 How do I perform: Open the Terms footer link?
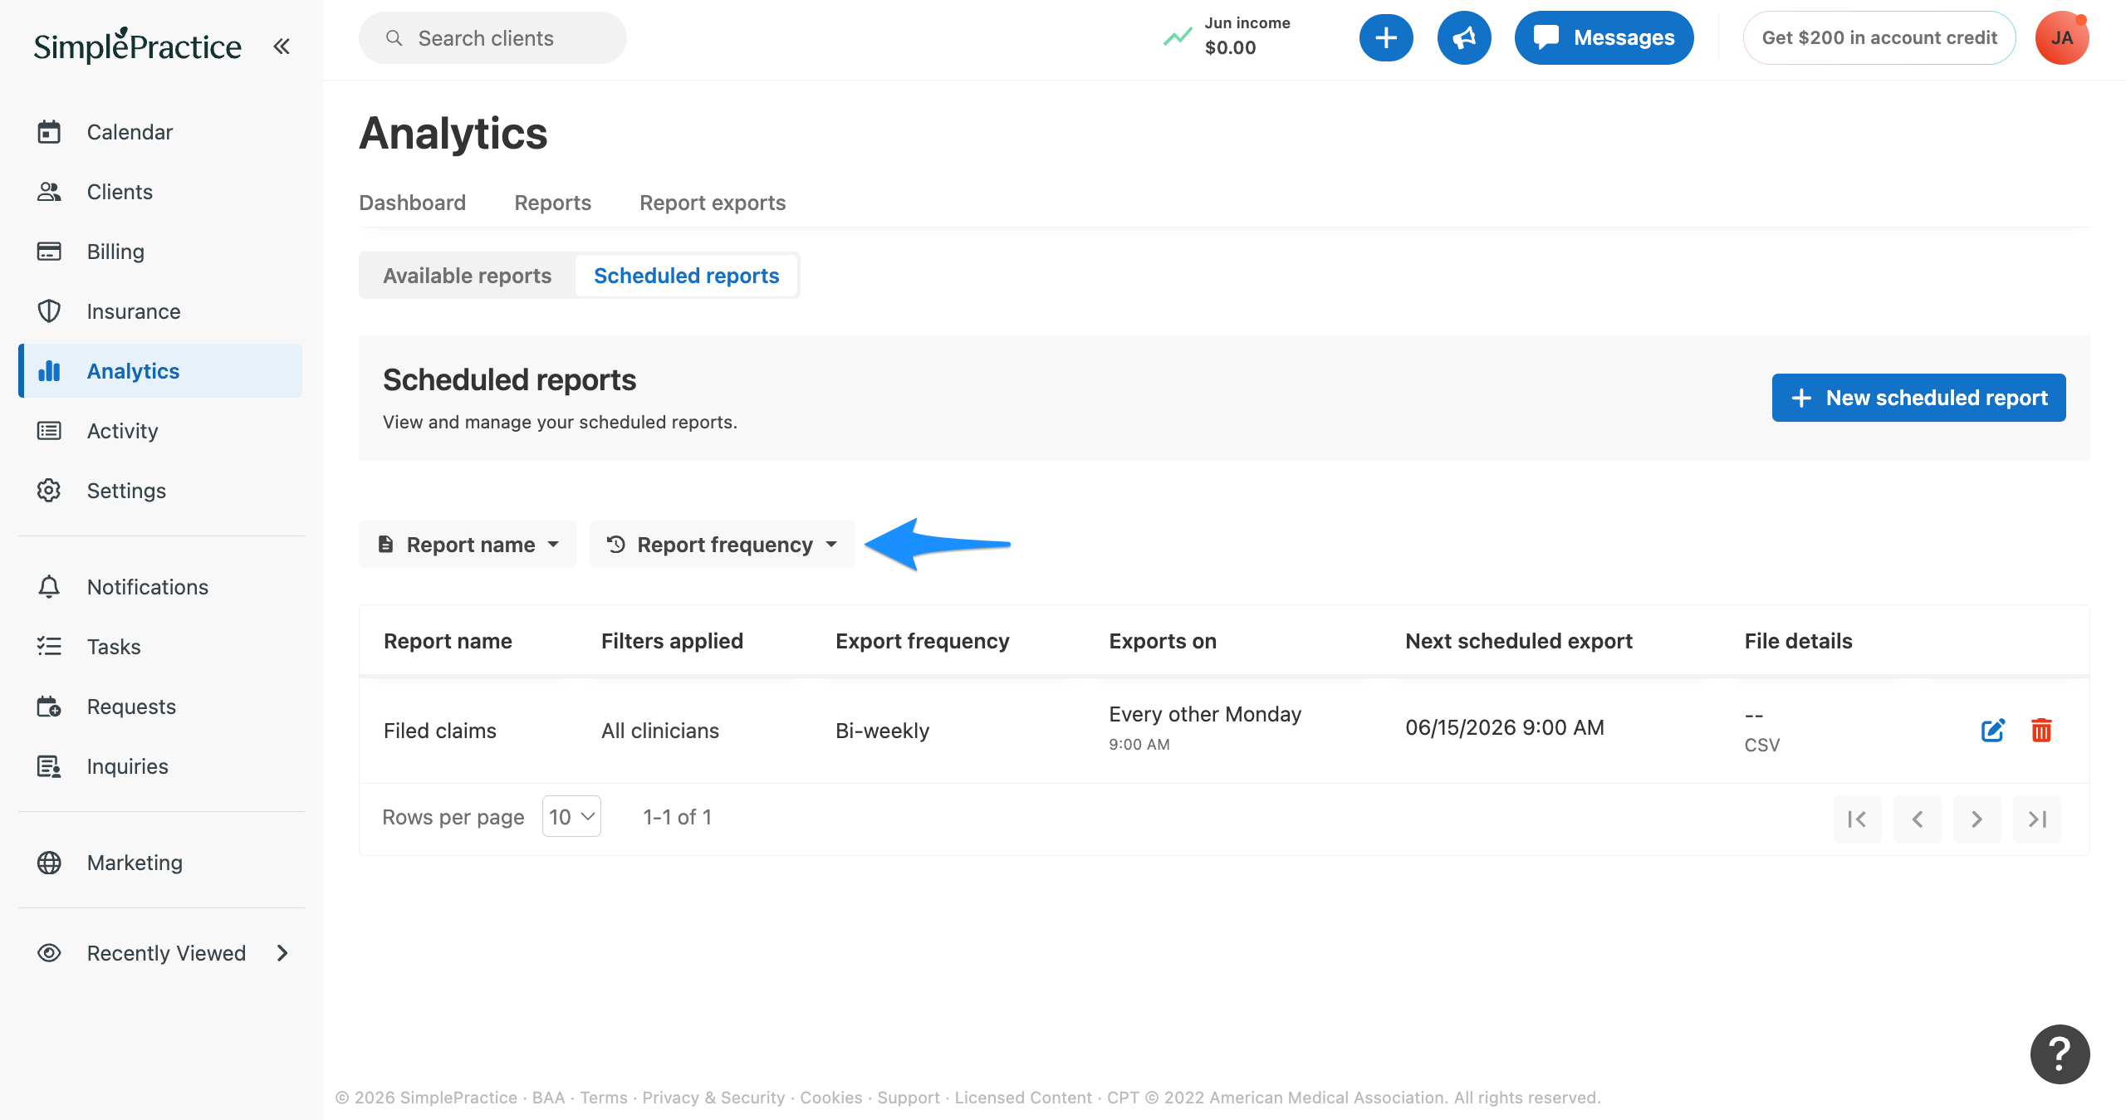(604, 1098)
